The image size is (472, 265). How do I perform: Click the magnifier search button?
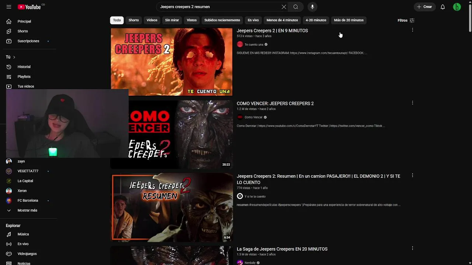click(x=296, y=7)
